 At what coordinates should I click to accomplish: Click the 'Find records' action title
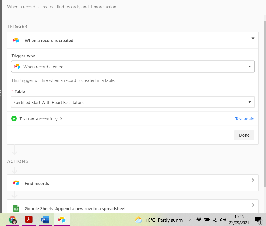click(x=37, y=184)
